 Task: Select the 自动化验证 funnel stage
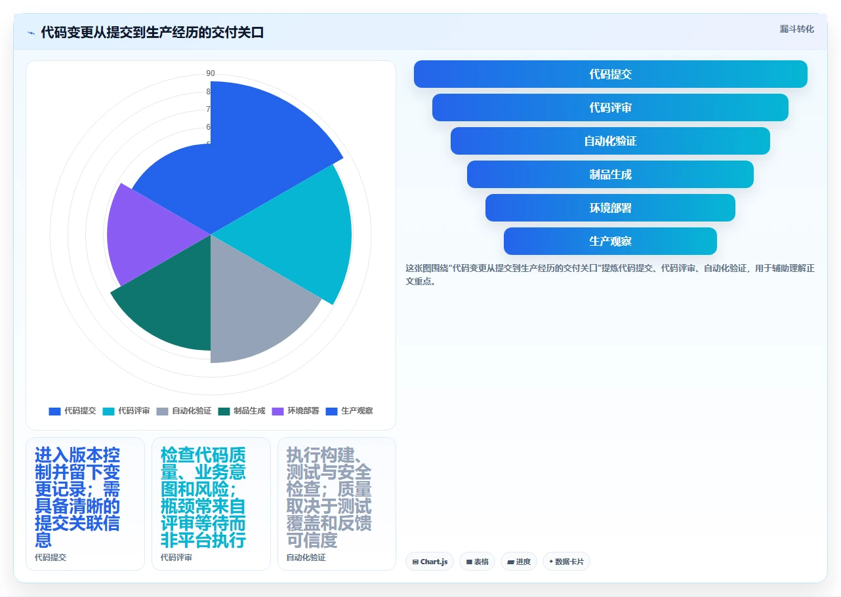610,141
